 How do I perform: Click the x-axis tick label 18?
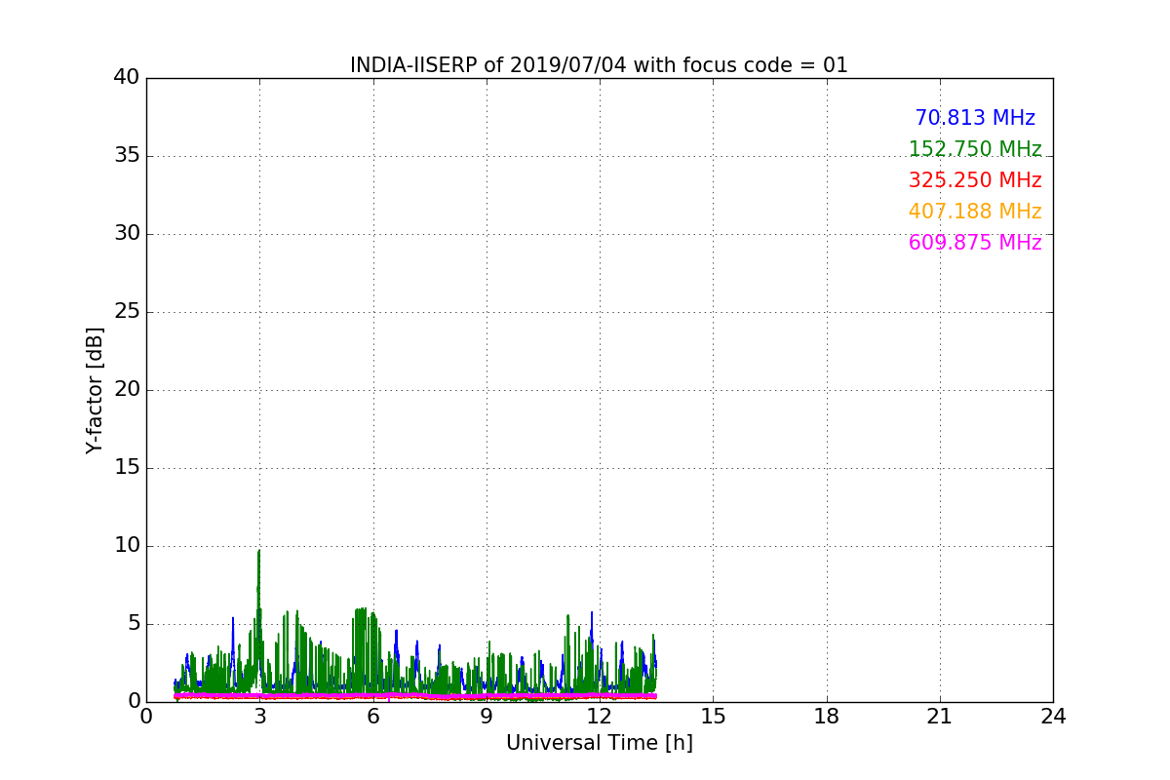pos(827,717)
